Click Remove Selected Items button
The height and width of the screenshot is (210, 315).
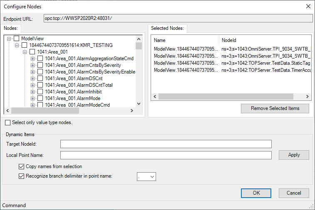[x=275, y=108]
